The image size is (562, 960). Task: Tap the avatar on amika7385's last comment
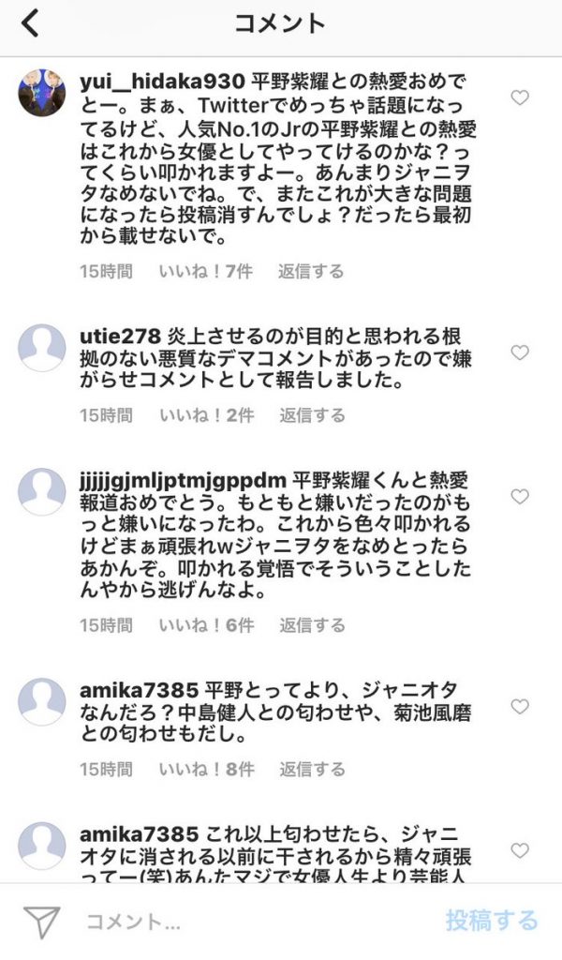(x=41, y=846)
